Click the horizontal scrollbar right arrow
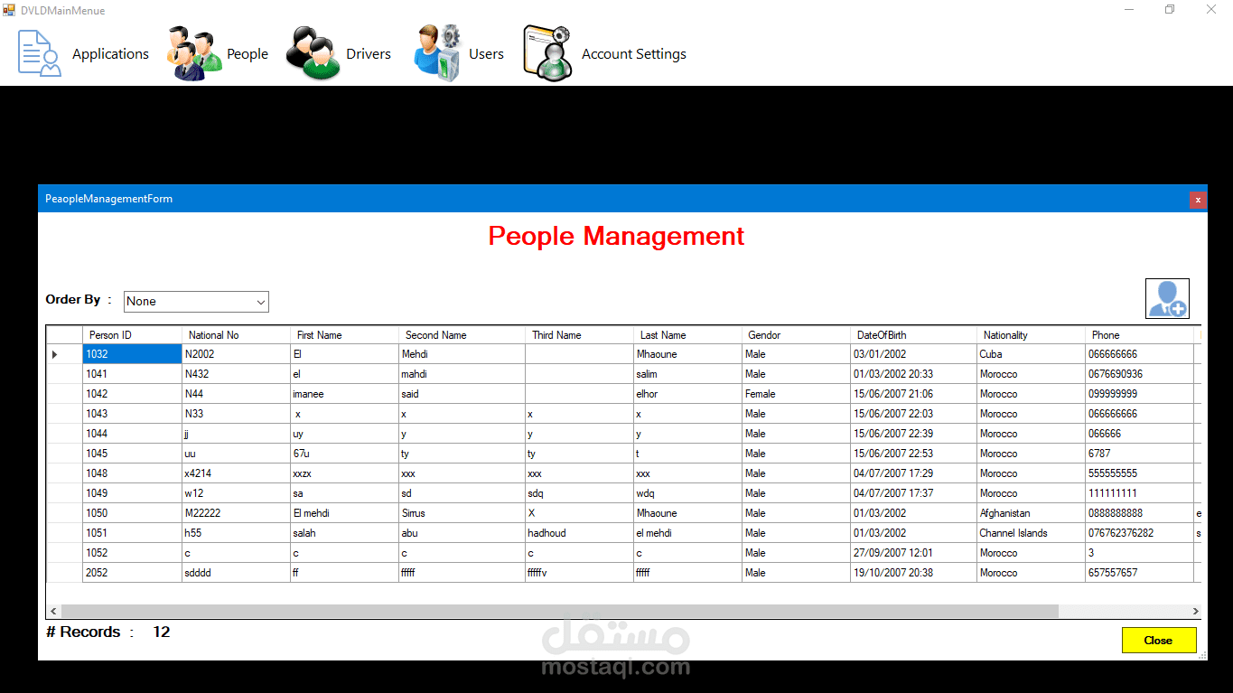This screenshot has height=693, width=1233. pos(1195,611)
